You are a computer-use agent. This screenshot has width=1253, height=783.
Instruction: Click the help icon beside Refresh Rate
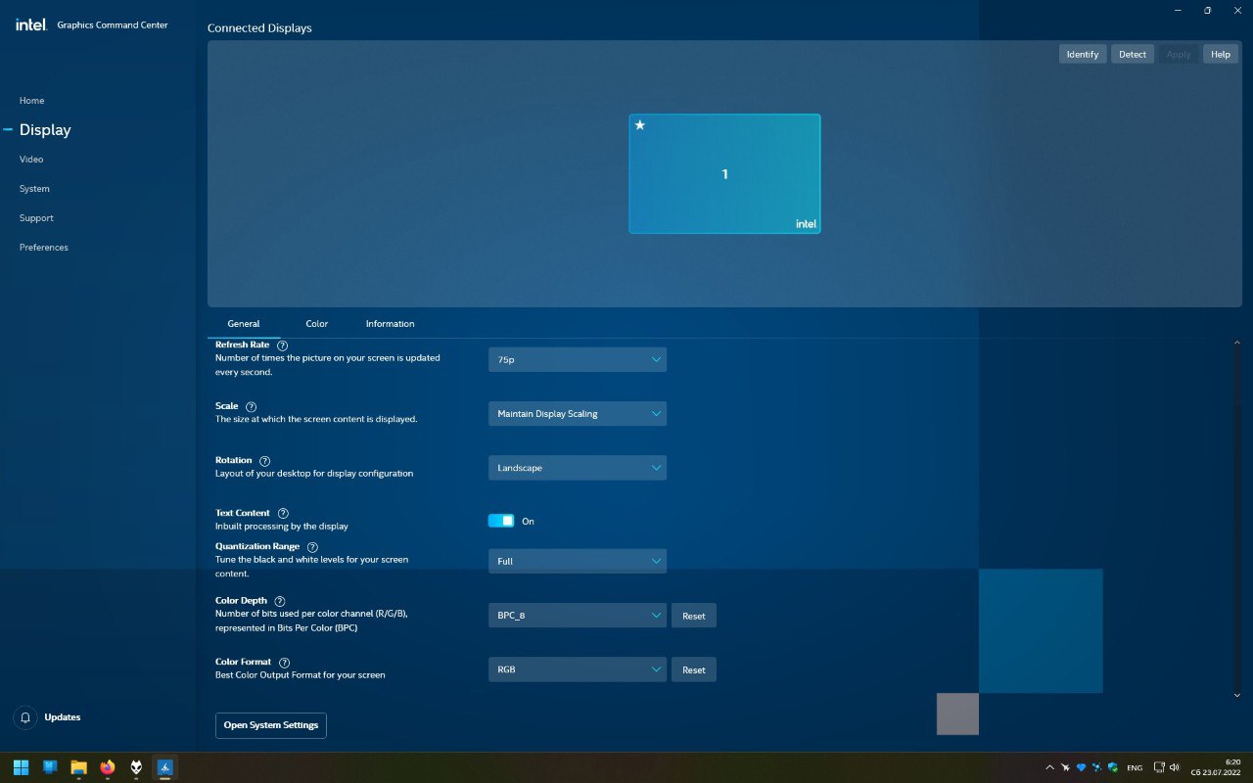pyautogui.click(x=283, y=345)
